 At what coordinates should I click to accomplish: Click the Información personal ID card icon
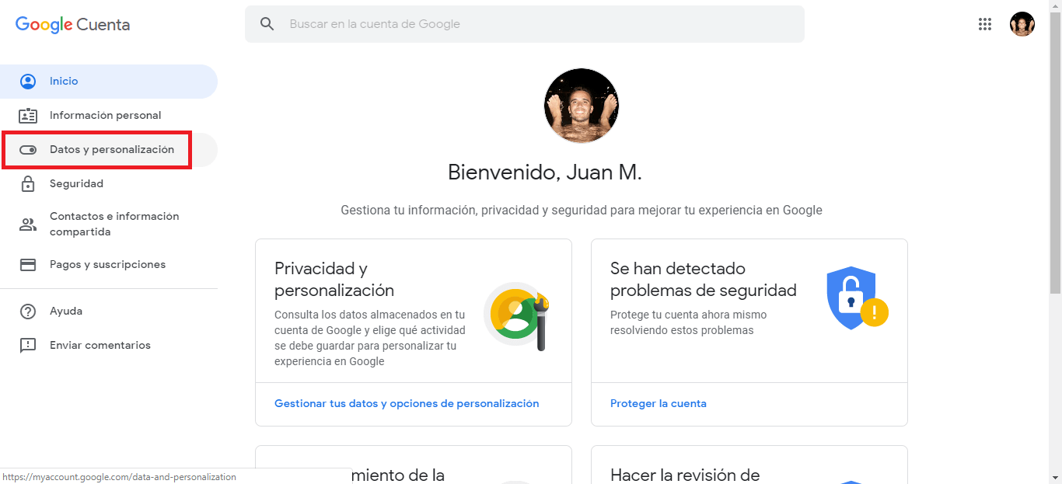pyautogui.click(x=28, y=116)
